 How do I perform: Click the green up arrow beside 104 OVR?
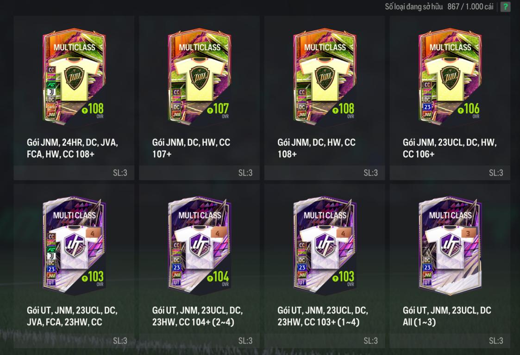pos(210,278)
